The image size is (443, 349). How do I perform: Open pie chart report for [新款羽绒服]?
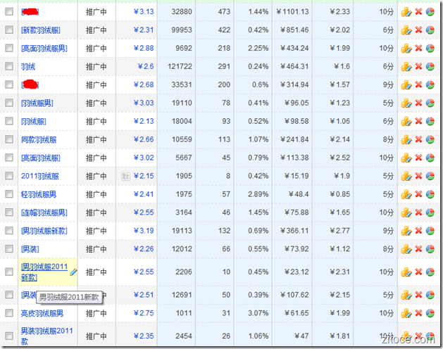click(430, 30)
